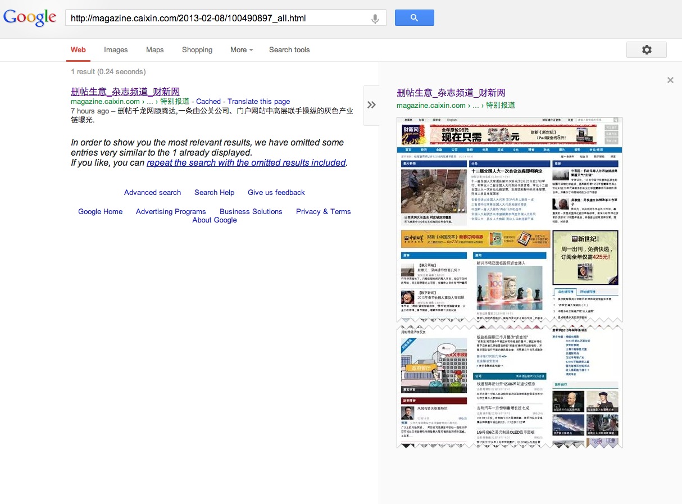682x504 pixels.
Task: Click Give us feedback link
Action: pos(276,192)
